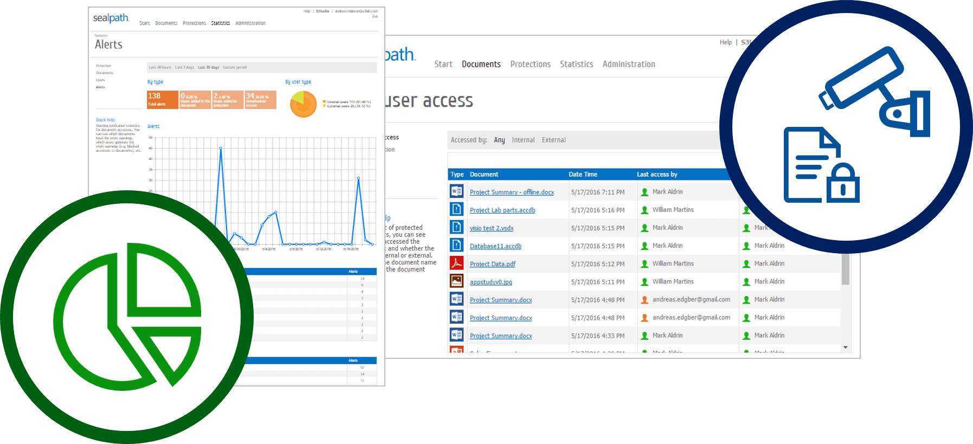
Task: Click scroll-down arrow of the document list
Action: pyautogui.click(x=845, y=348)
